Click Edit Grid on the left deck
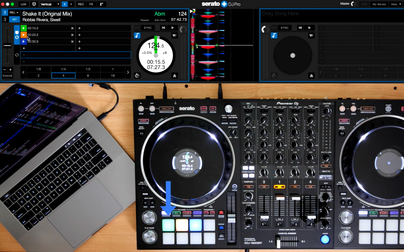 pyautogui.click(x=160, y=20)
